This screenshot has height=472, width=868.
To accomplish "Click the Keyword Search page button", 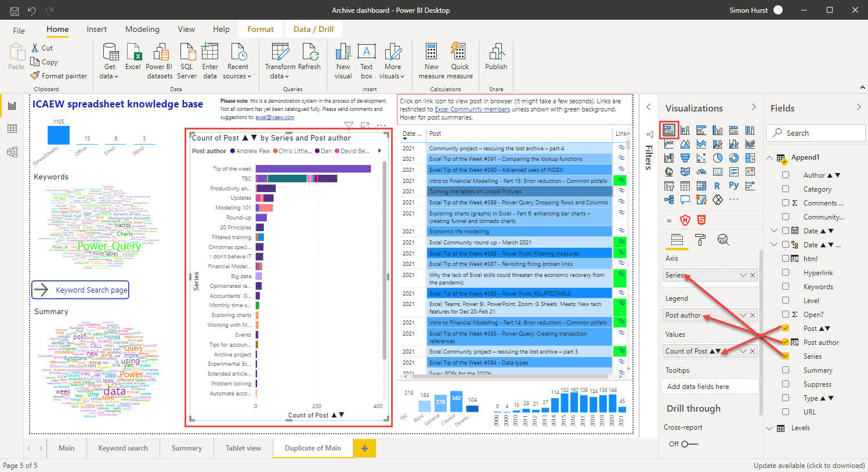I will click(x=80, y=290).
